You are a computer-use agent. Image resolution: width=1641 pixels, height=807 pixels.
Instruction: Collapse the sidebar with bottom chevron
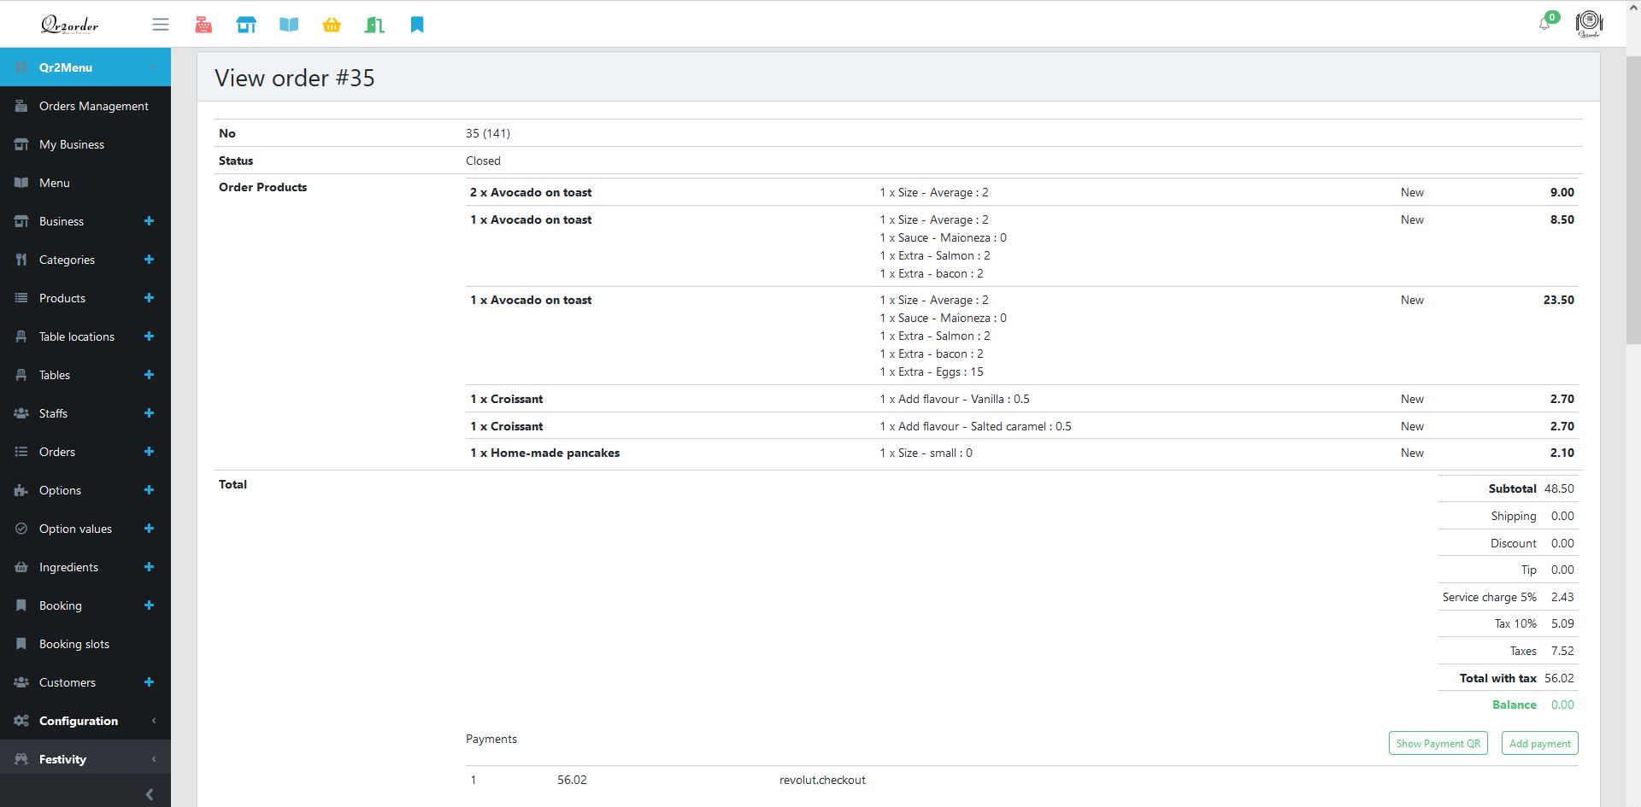tap(150, 794)
